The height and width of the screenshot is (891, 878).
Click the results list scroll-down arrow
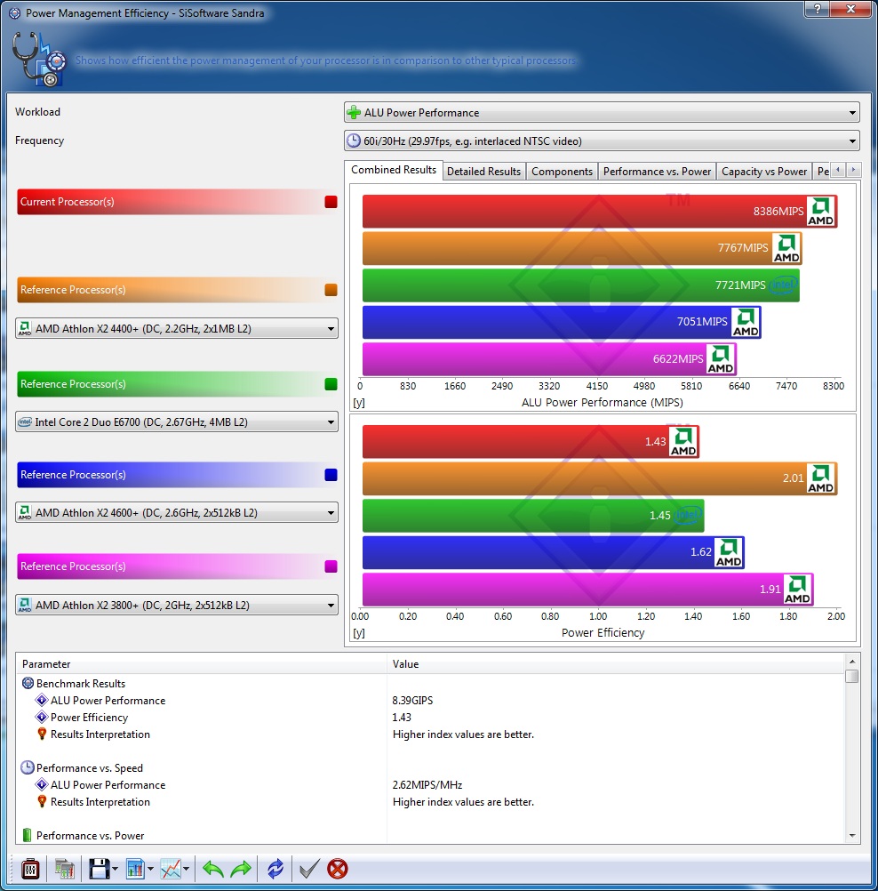[852, 836]
